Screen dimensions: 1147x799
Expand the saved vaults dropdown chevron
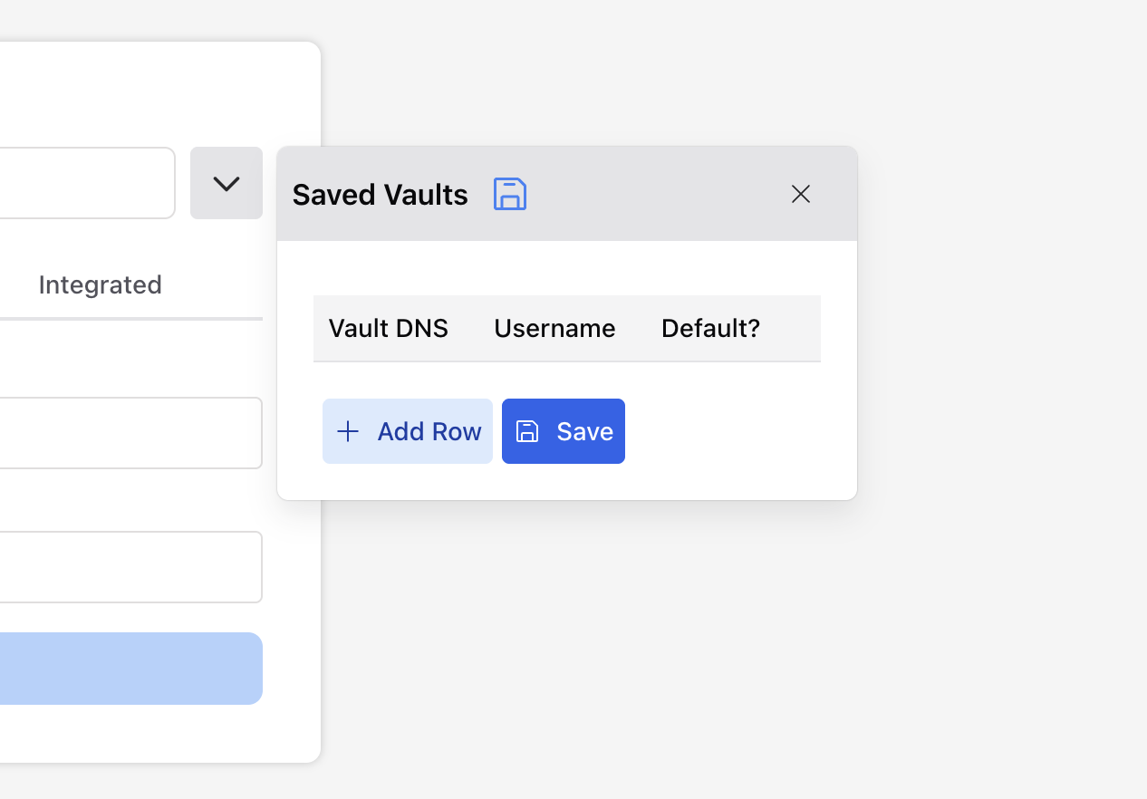point(227,183)
